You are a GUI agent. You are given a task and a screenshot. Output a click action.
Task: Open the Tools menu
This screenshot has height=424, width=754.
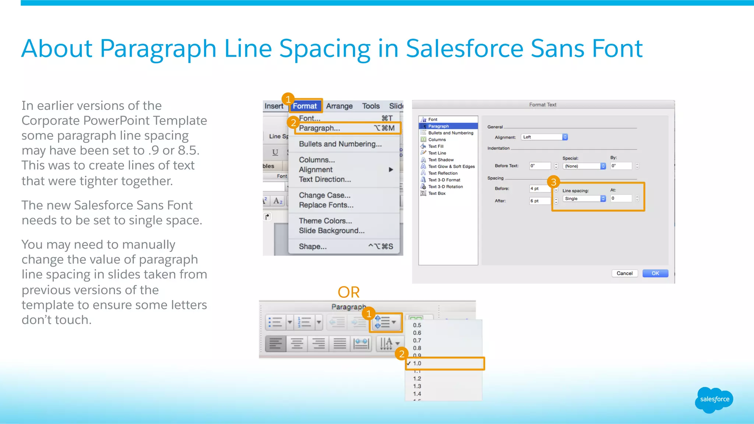[371, 106]
